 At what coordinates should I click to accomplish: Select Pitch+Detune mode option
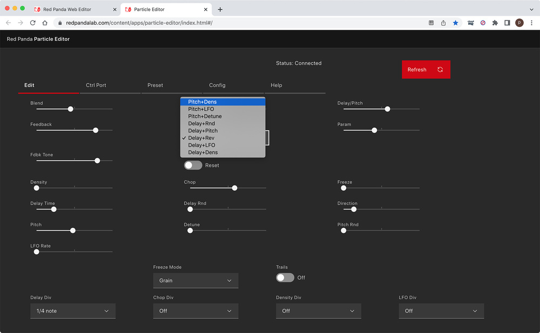click(223, 116)
